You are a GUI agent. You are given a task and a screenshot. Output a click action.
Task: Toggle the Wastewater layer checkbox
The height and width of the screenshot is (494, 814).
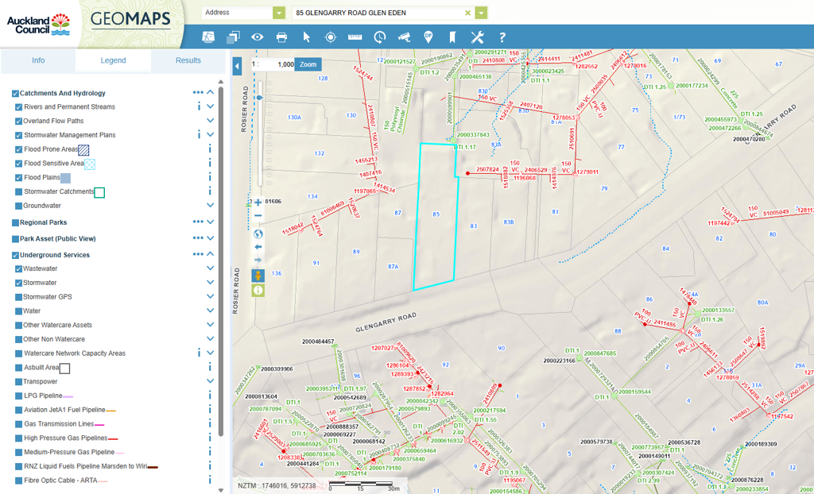coord(19,269)
